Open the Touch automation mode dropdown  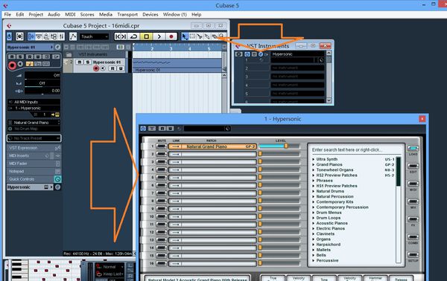point(95,36)
